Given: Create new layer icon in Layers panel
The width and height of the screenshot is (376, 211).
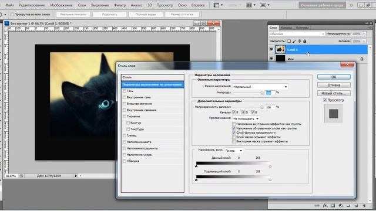Looking at the screenshot, I should [x=356, y=206].
